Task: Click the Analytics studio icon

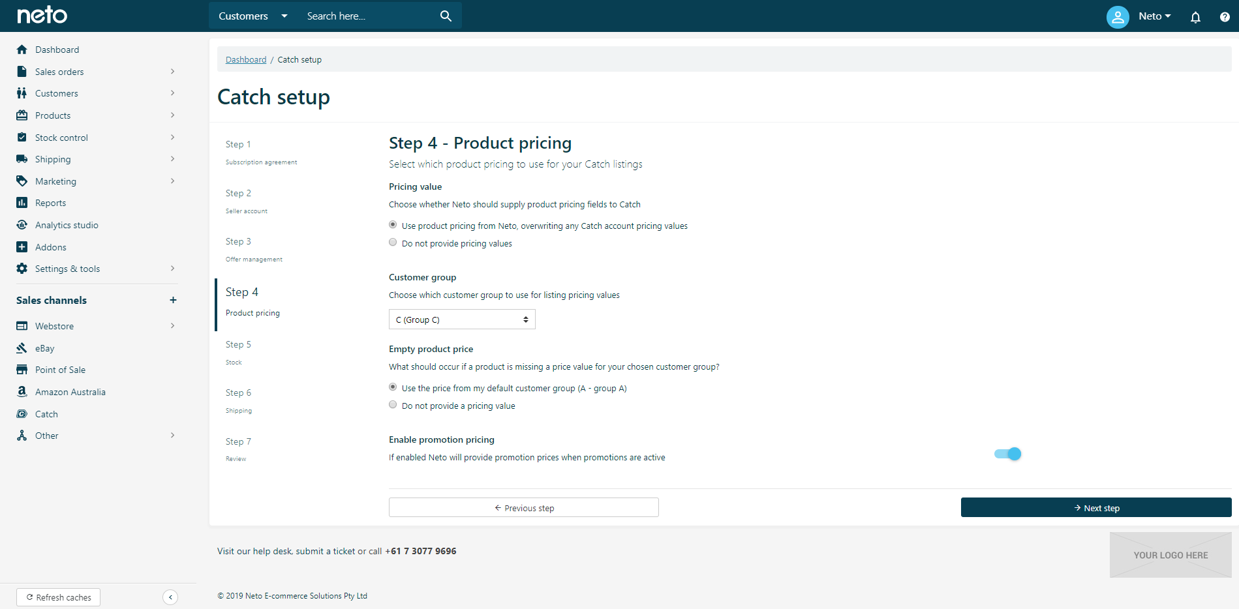Action: pyautogui.click(x=22, y=225)
